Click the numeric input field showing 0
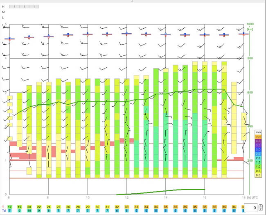 (251, 208)
